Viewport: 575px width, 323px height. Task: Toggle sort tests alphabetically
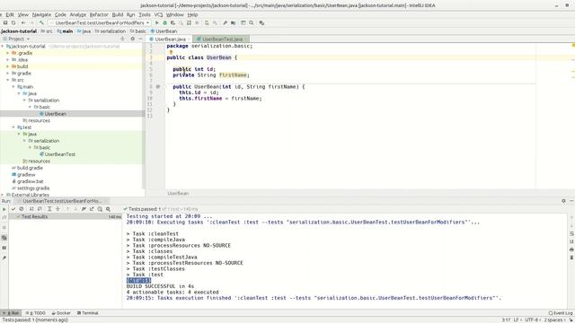tap(31, 209)
